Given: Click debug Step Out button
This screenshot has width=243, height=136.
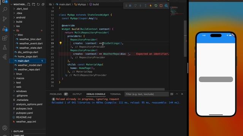Looking at the screenshot, I should [145, 6].
